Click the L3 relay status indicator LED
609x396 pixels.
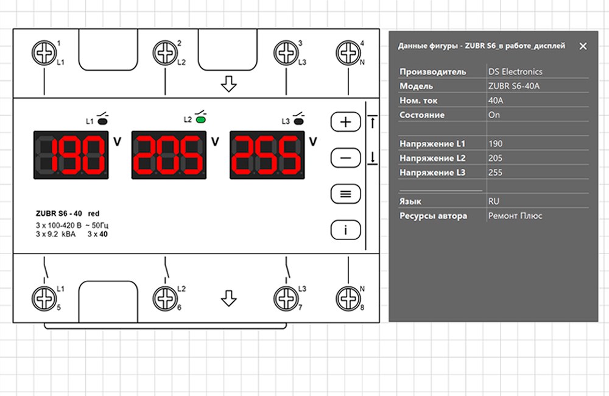298,121
